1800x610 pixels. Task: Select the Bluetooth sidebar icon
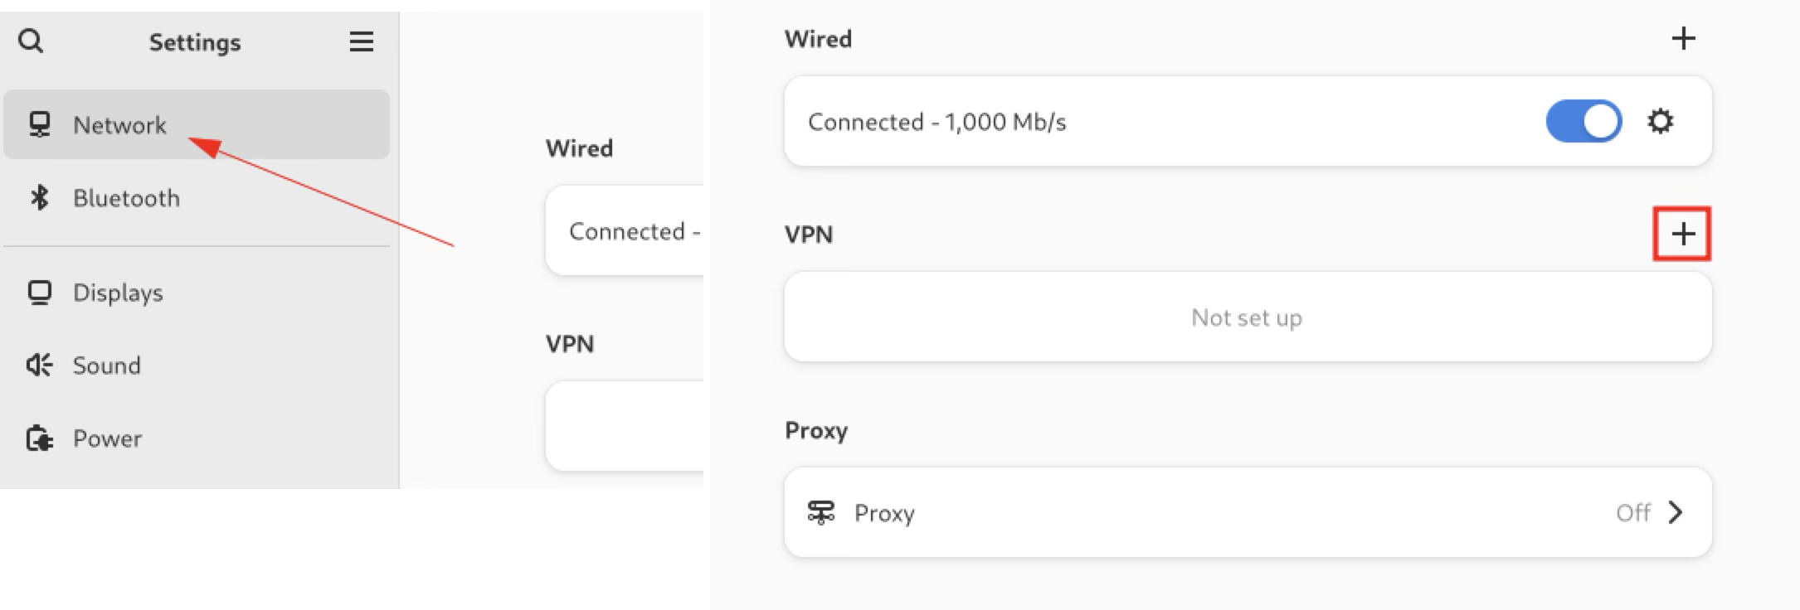(x=39, y=198)
